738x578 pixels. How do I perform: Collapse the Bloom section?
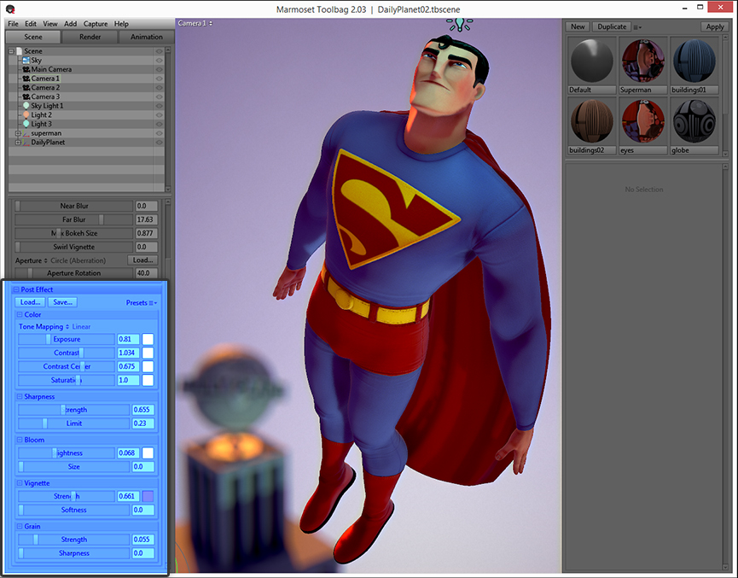pyautogui.click(x=20, y=440)
